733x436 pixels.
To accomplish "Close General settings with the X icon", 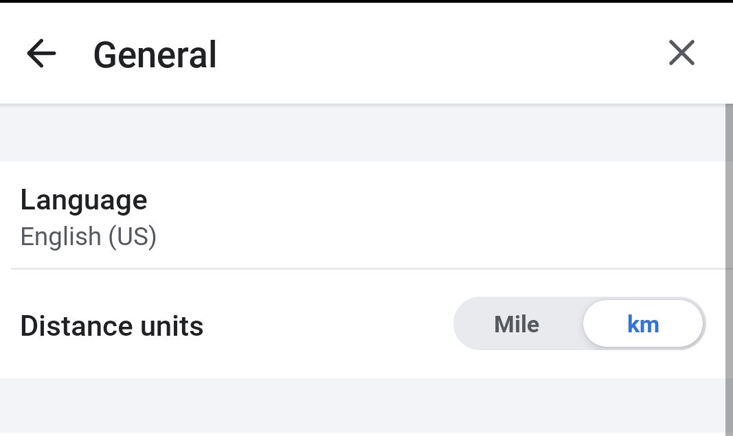I will click(x=681, y=53).
